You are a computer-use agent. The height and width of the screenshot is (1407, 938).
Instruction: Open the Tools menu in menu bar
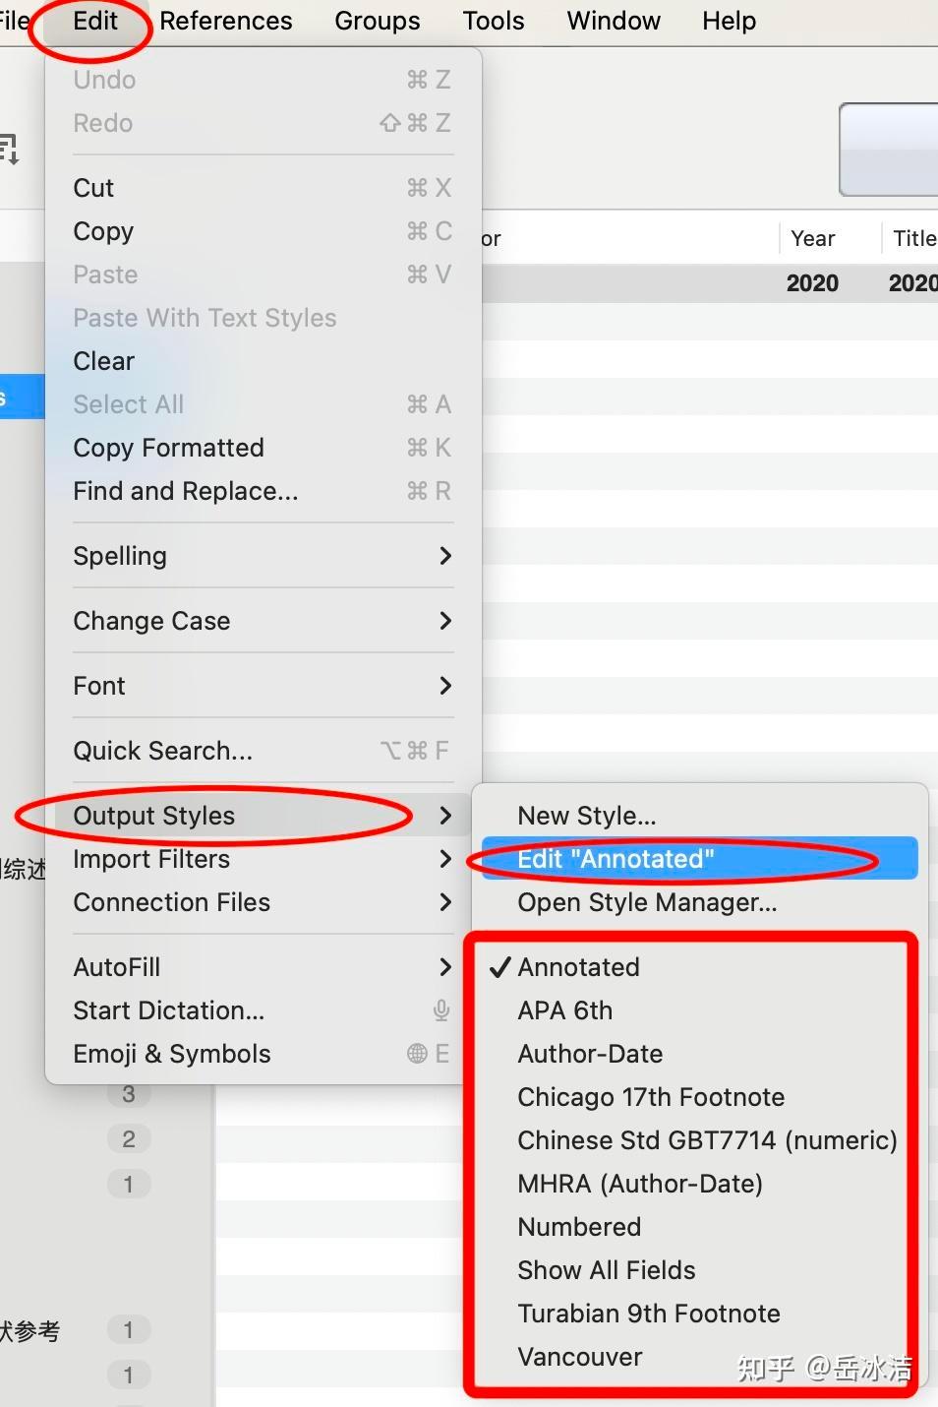pos(494,21)
